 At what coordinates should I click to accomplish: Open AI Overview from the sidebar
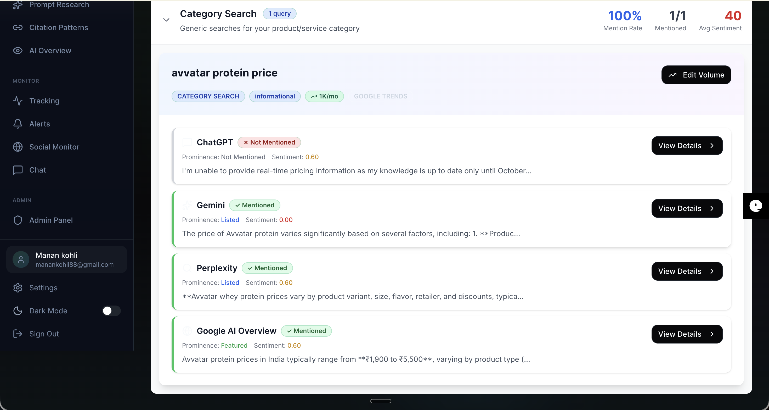pos(50,51)
